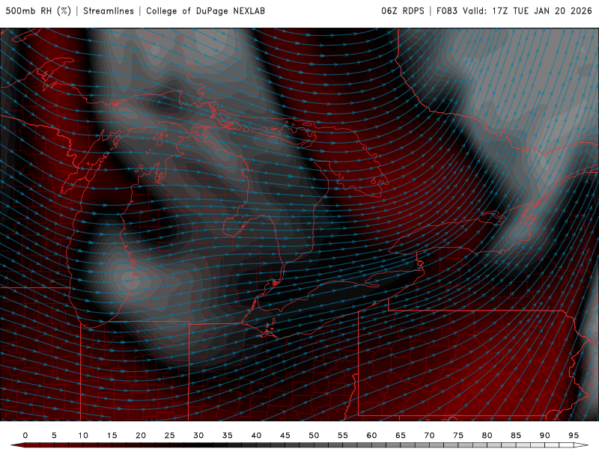Click the "10" label on the RH scale

click(x=83, y=436)
